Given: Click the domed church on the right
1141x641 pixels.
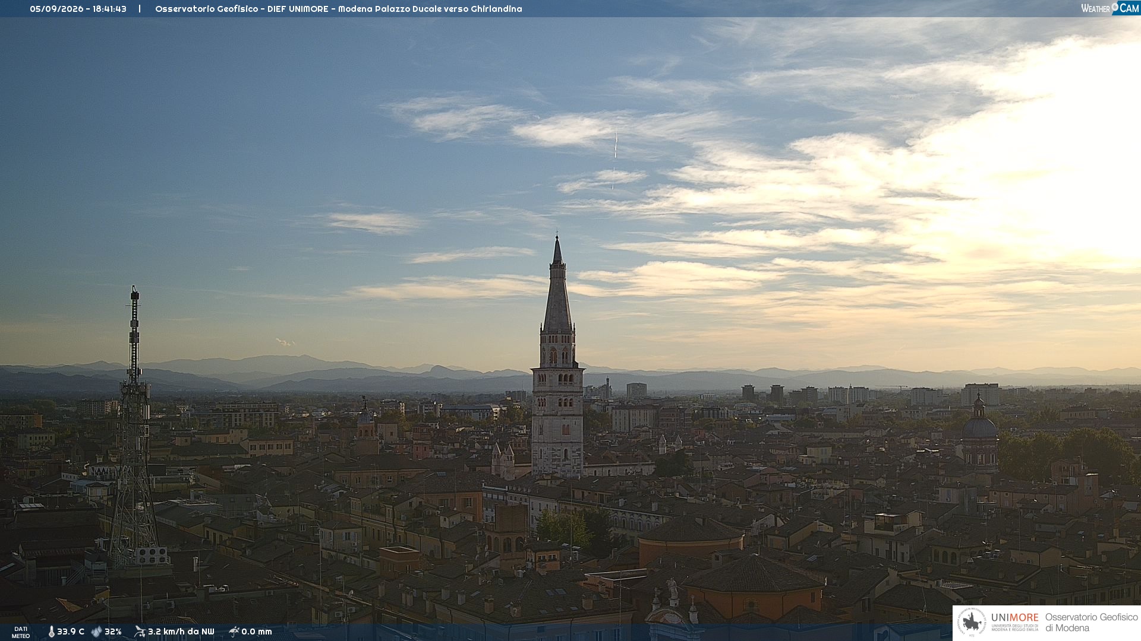Looking at the screenshot, I should [979, 433].
